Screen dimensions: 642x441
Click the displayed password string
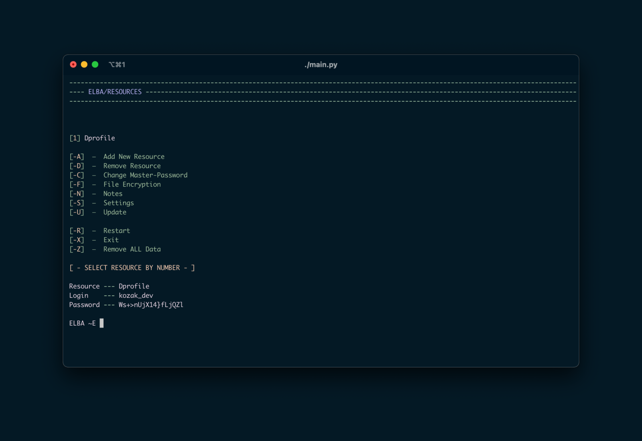[151, 305]
